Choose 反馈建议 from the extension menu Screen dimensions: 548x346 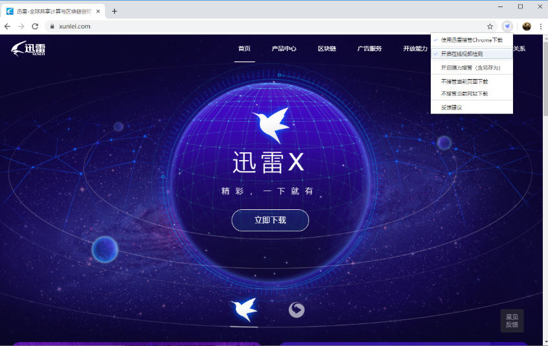pyautogui.click(x=451, y=108)
